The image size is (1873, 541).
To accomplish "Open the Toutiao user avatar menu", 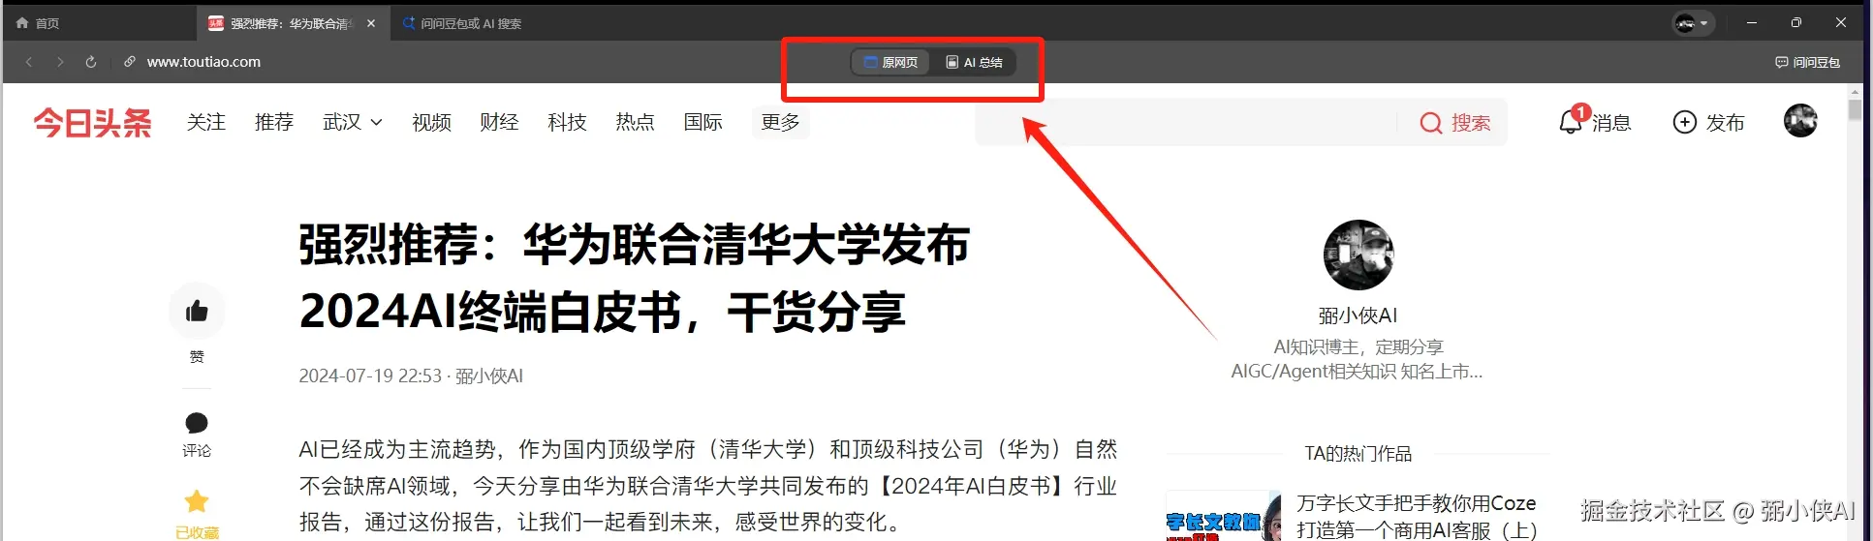I will point(1800,121).
